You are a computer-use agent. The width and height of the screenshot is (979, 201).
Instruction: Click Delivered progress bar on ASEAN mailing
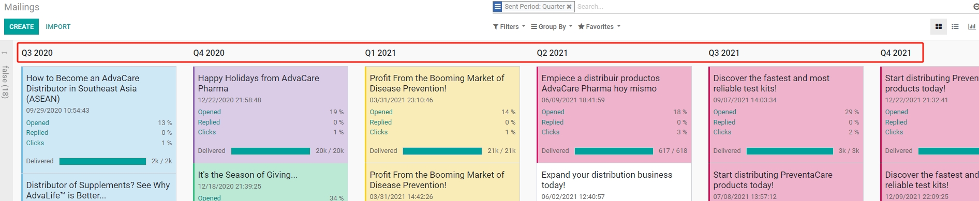coord(102,161)
